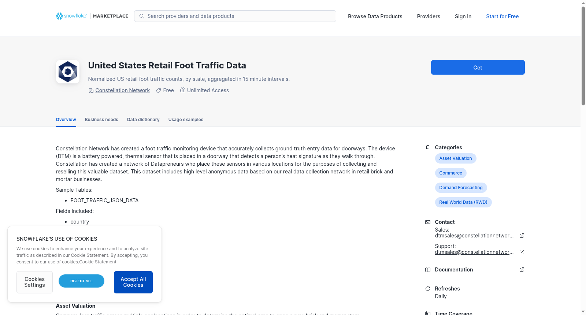Click FOOT_TRAFFIC_JSON_DATA table name
Viewport: 586px width, 315px height.
104,200
